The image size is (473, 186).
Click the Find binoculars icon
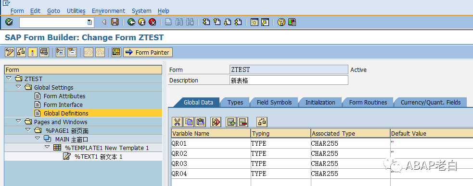pyautogui.click(x=179, y=22)
